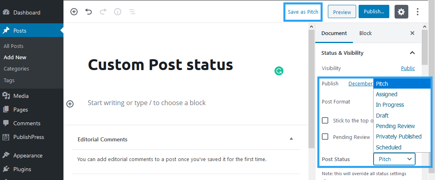Screen dimensions: 435x180
Task: Click the inline add block plus icon
Action: point(70,104)
